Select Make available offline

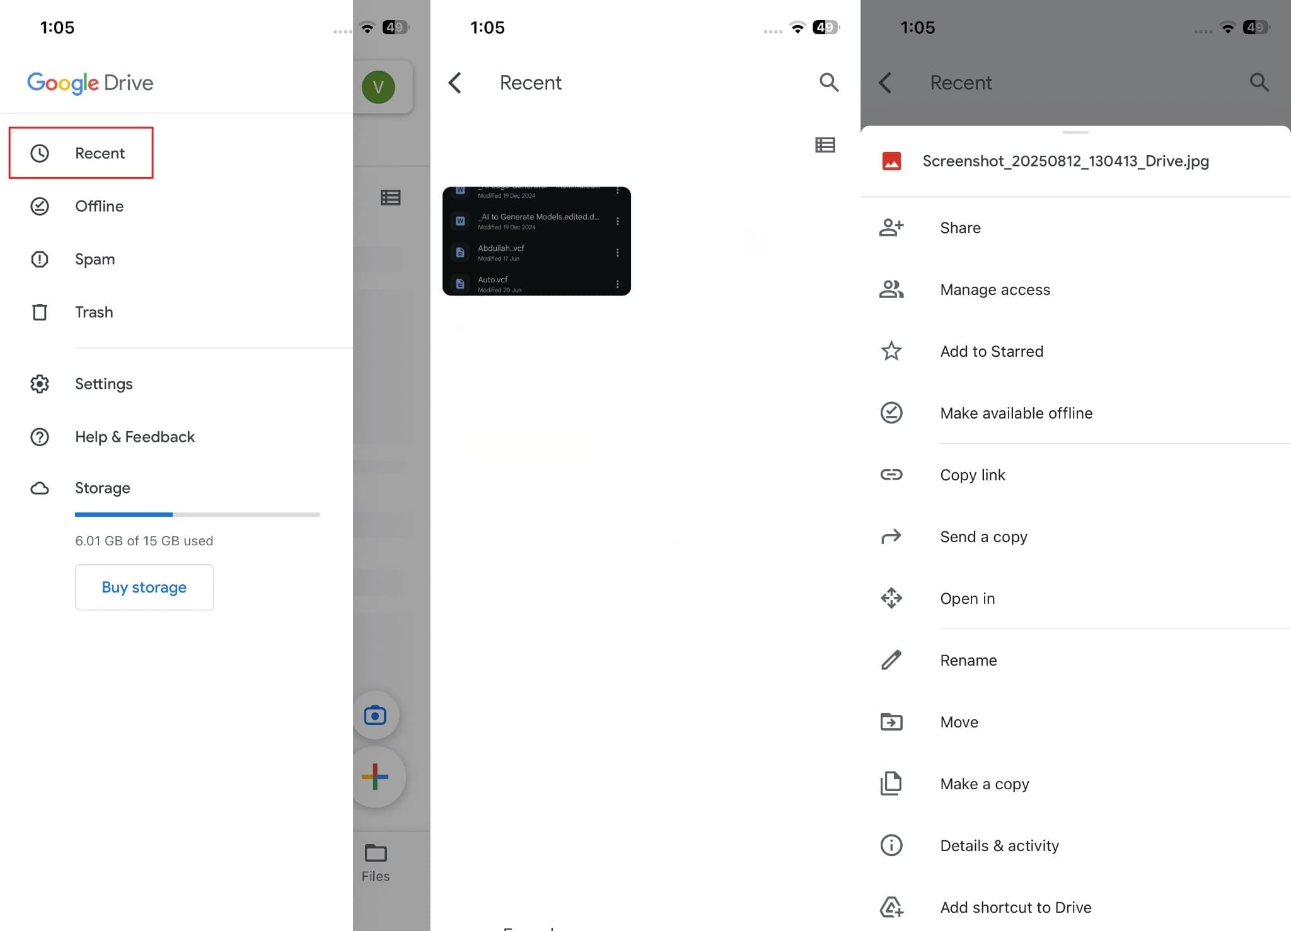pos(1075,413)
